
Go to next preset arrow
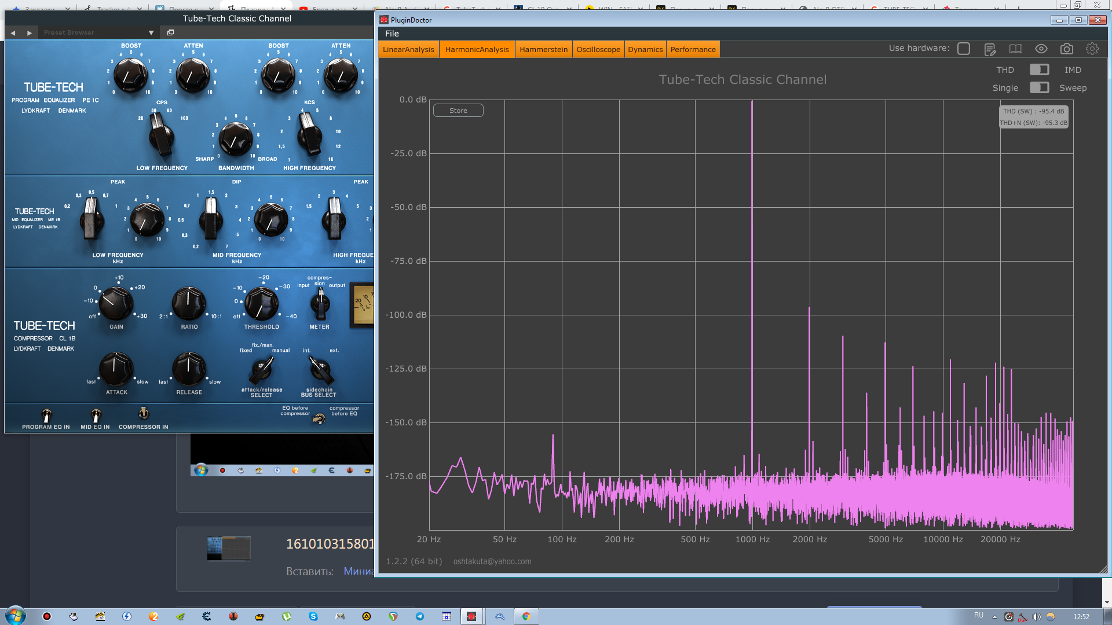click(30, 33)
